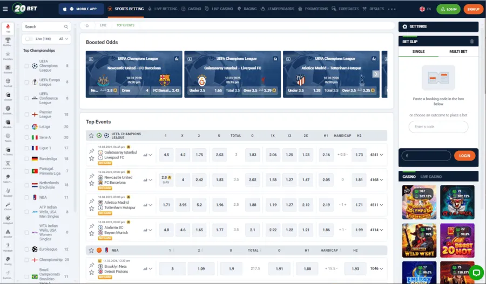Expand chevron beside Atalanta BC match stats
The image size is (486, 284).
(x=150, y=230)
